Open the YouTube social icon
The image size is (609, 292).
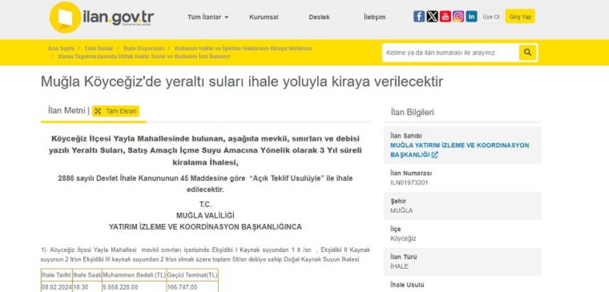[x=445, y=17]
